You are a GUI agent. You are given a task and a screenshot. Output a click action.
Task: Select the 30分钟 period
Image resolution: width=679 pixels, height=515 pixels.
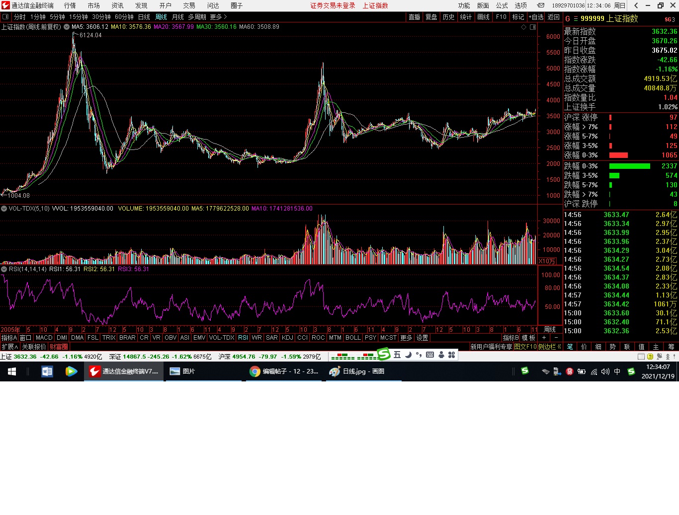coord(101,17)
